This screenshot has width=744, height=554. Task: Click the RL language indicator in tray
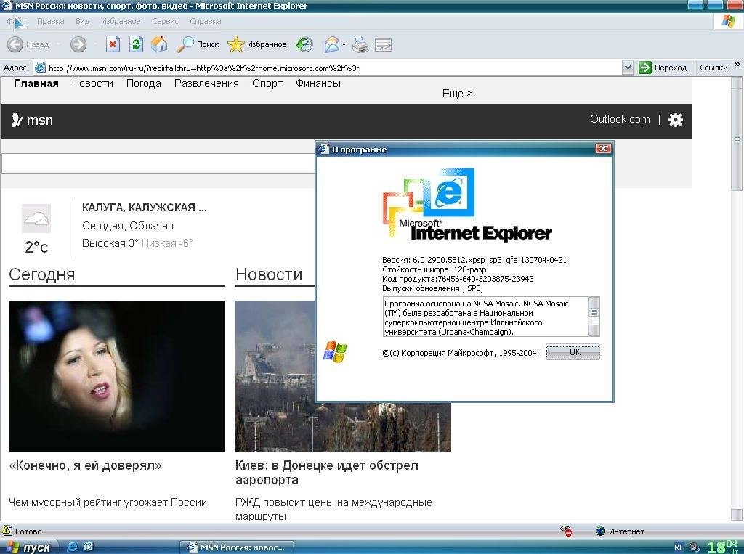coord(679,547)
